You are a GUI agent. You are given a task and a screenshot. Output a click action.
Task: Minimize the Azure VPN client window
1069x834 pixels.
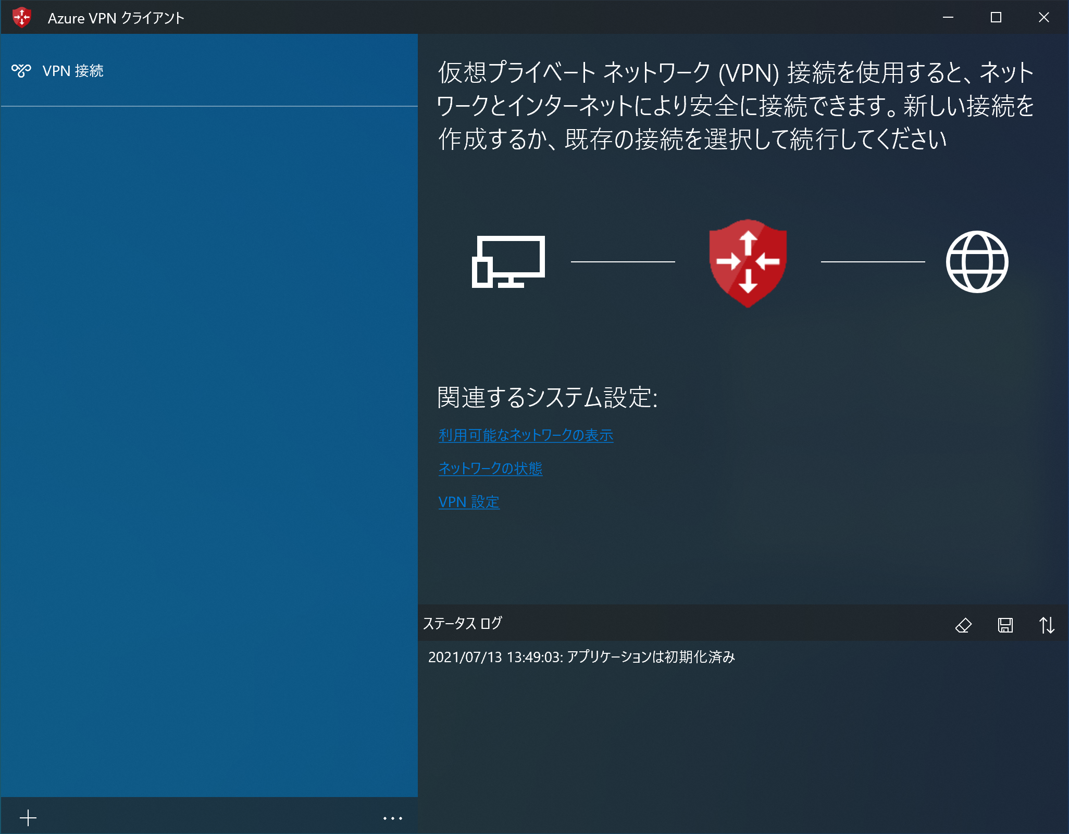tap(948, 18)
